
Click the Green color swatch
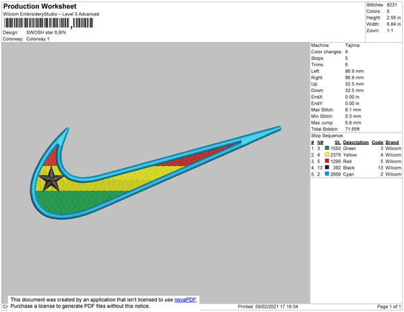(x=327, y=148)
